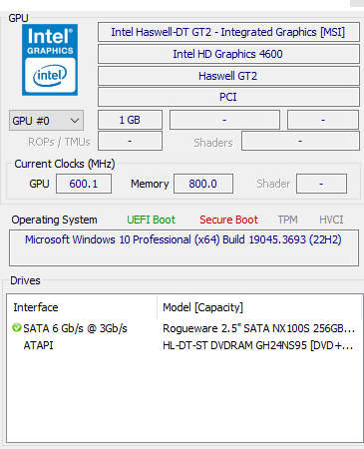Click the Secure Boot indicator
The width and height of the screenshot is (364, 449).
(x=228, y=220)
